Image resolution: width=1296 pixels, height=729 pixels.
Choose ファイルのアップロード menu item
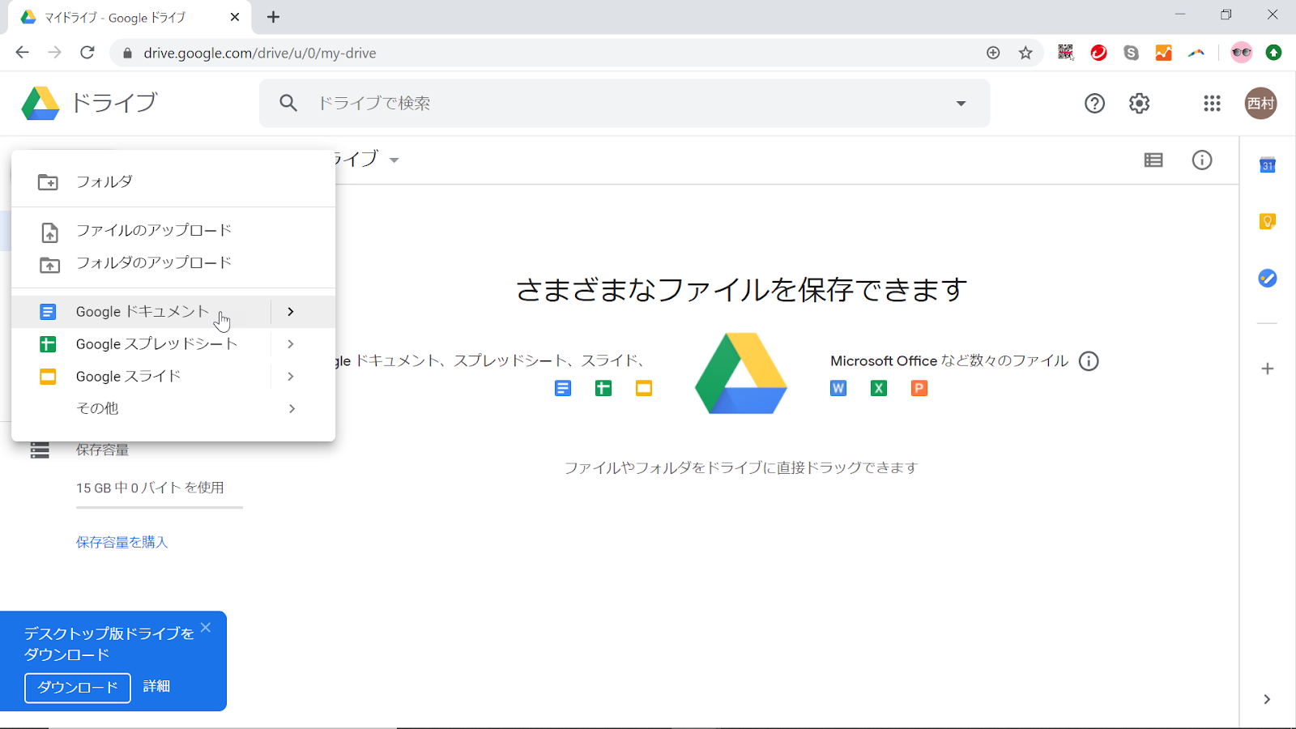point(173,231)
